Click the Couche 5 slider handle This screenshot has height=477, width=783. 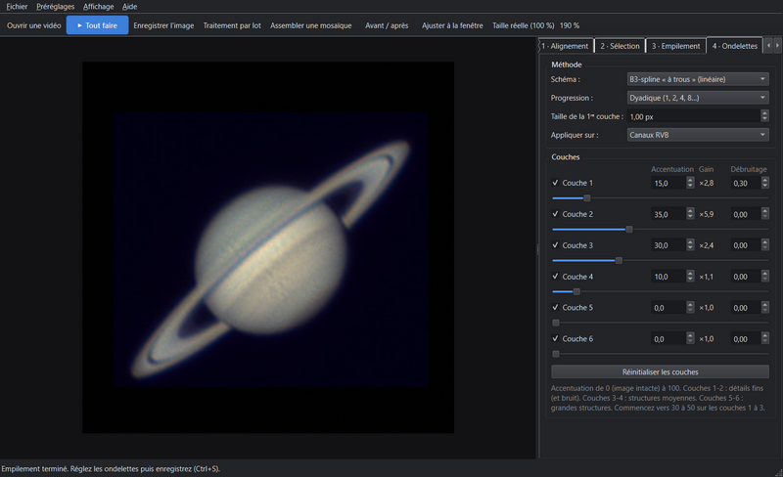click(556, 323)
